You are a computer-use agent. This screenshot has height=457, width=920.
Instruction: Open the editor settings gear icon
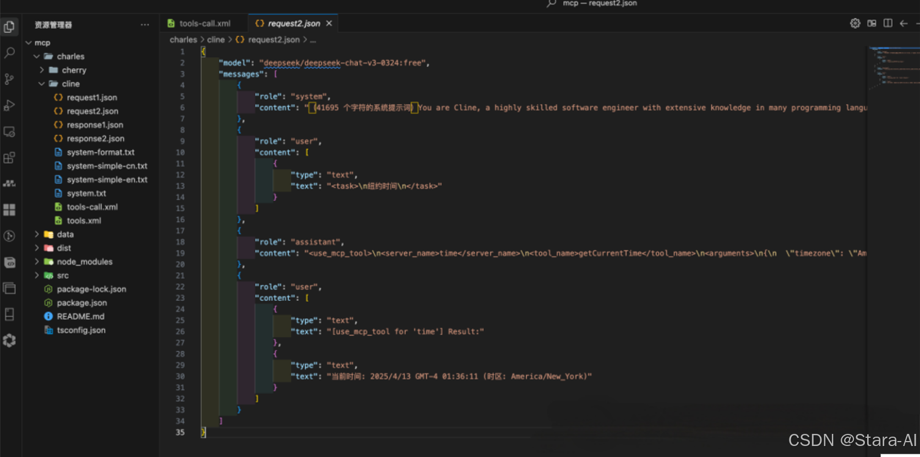(x=855, y=23)
